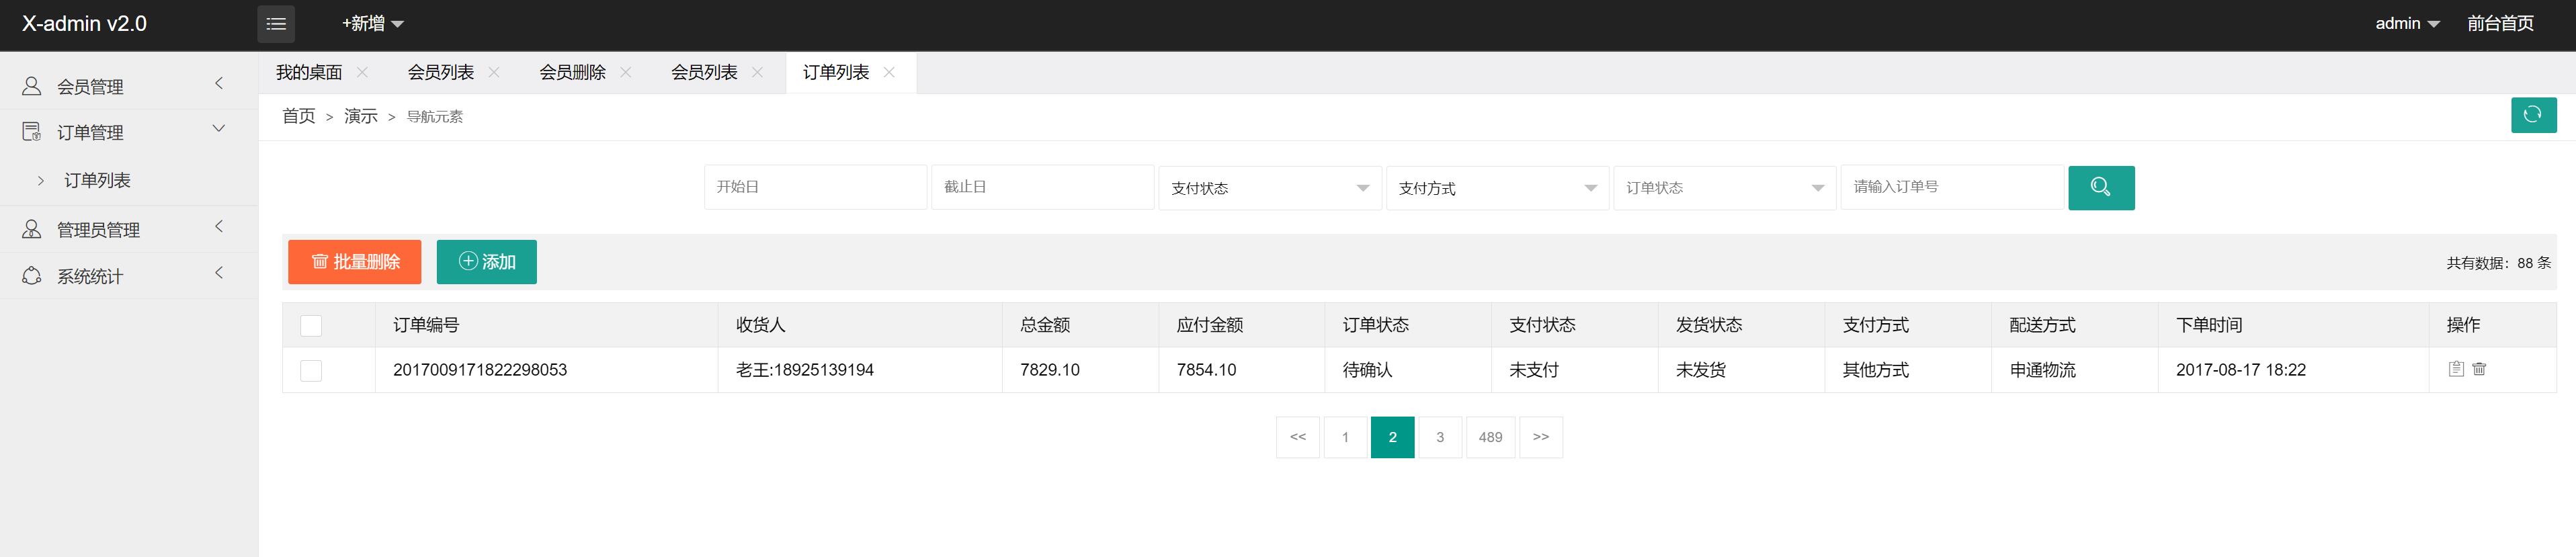Click the trash delete icon in order row
This screenshot has width=2576, height=557.
(x=2479, y=369)
